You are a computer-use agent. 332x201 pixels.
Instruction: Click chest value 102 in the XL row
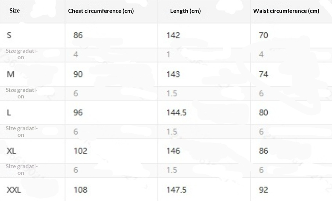pos(80,151)
